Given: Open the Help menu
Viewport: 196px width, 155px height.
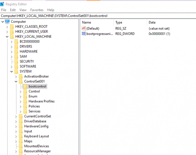Looking at the screenshot, I should (51, 10).
